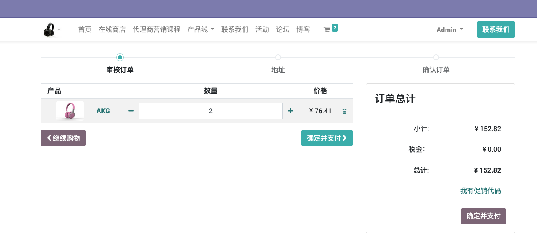Go to 首页 menu item
The height and width of the screenshot is (241, 537).
85,29
